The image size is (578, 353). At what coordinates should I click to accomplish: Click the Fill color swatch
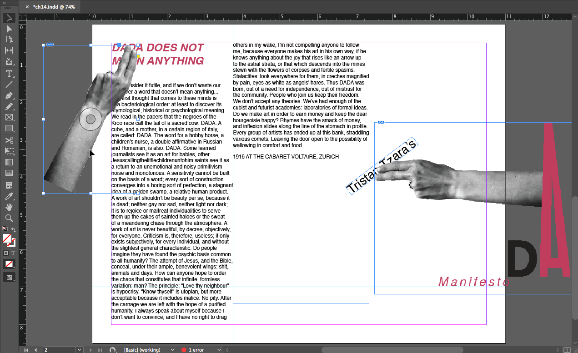[x=7, y=238]
